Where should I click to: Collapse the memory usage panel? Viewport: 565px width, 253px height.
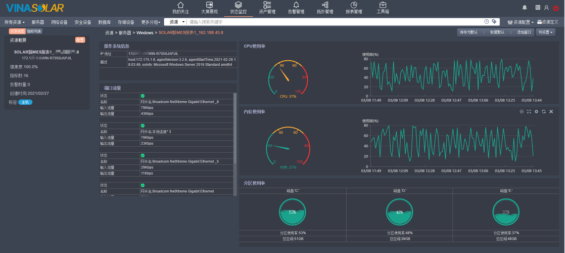click(x=522, y=111)
